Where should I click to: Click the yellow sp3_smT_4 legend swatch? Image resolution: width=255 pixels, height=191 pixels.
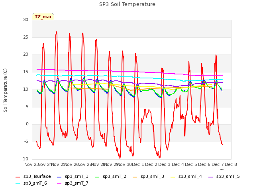(173, 177)
